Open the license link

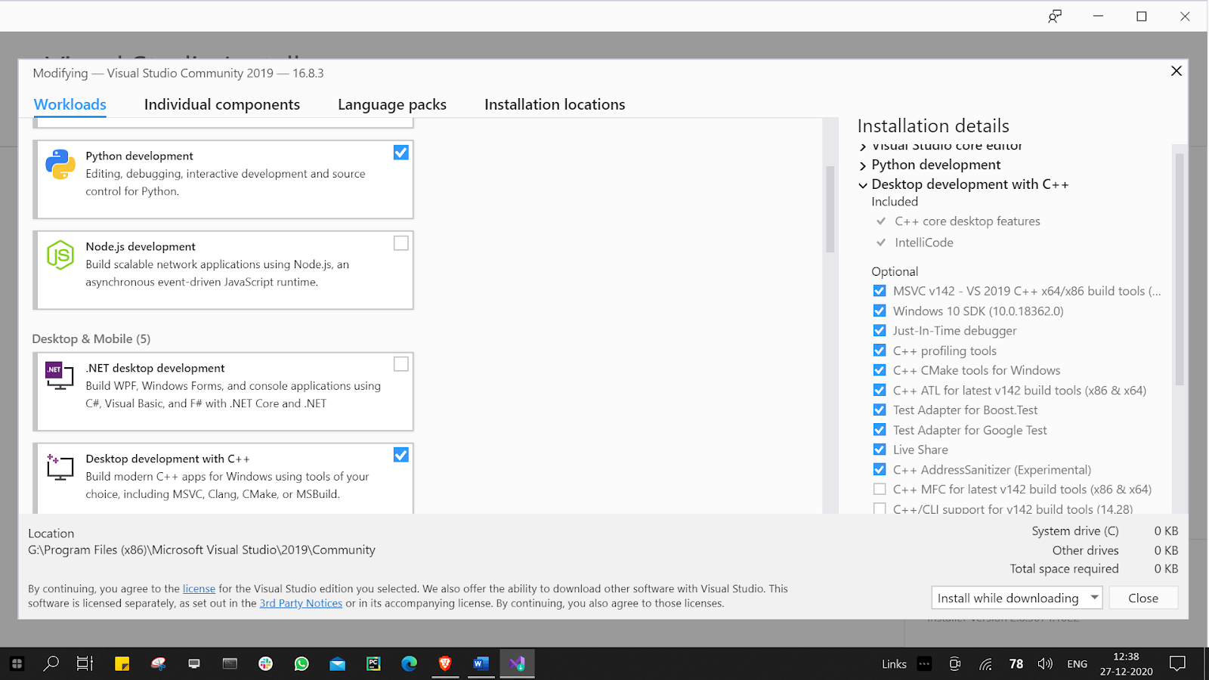click(199, 589)
